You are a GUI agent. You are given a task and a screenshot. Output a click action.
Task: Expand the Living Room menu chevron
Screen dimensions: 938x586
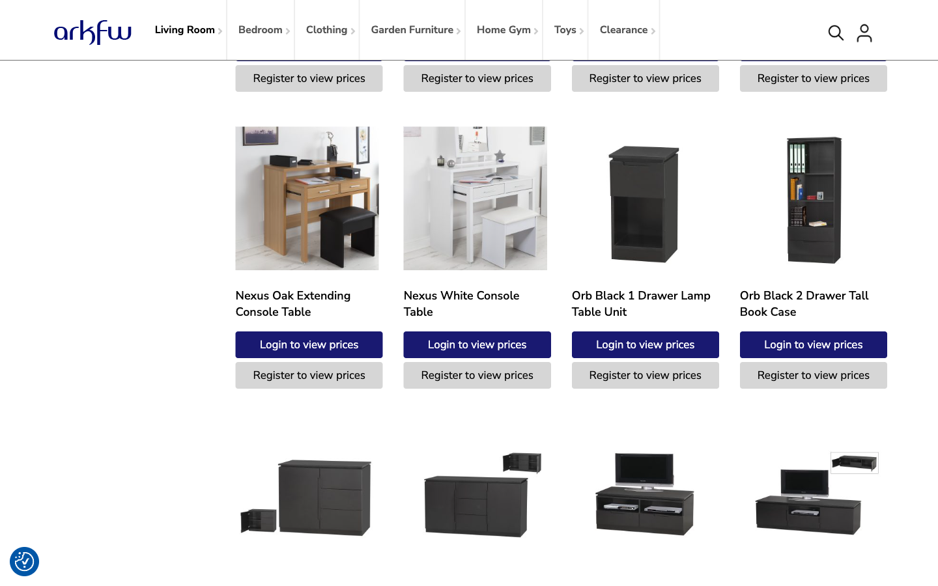click(x=220, y=31)
